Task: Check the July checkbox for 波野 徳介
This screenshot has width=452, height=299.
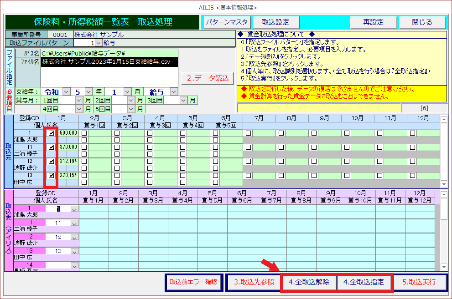Action: 248,161
